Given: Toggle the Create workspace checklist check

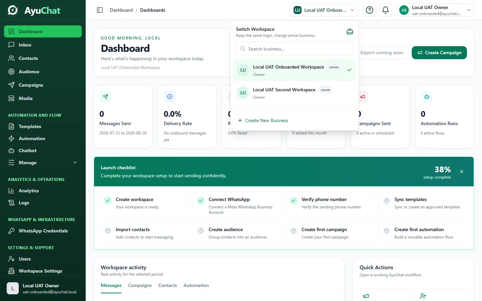Looking at the screenshot, I should tap(108, 201).
